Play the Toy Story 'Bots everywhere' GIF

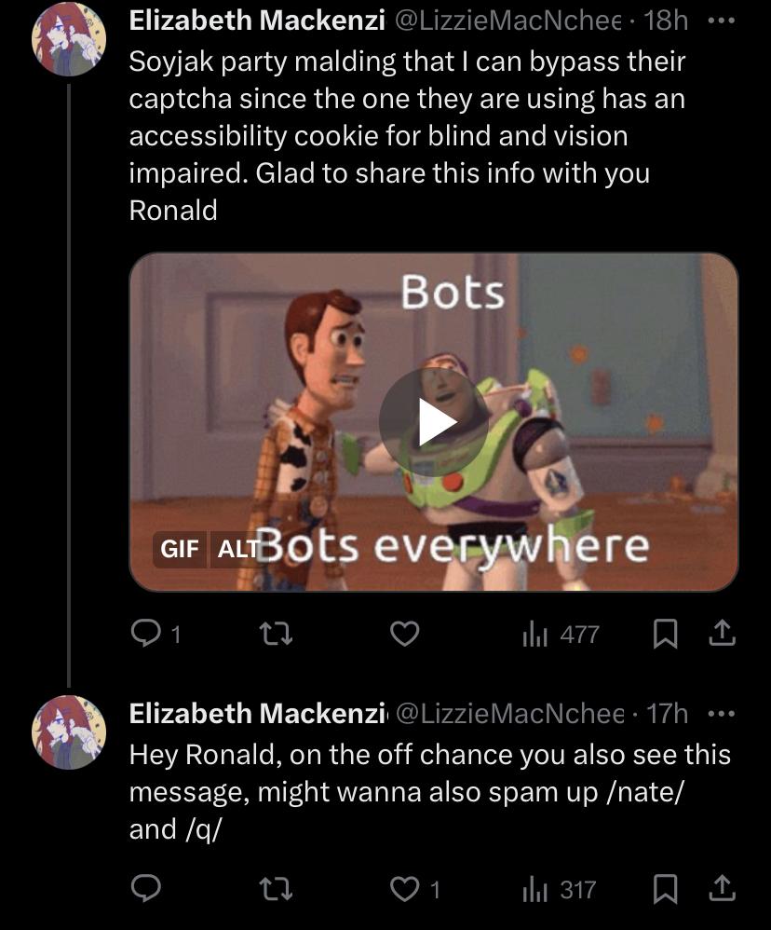433,422
